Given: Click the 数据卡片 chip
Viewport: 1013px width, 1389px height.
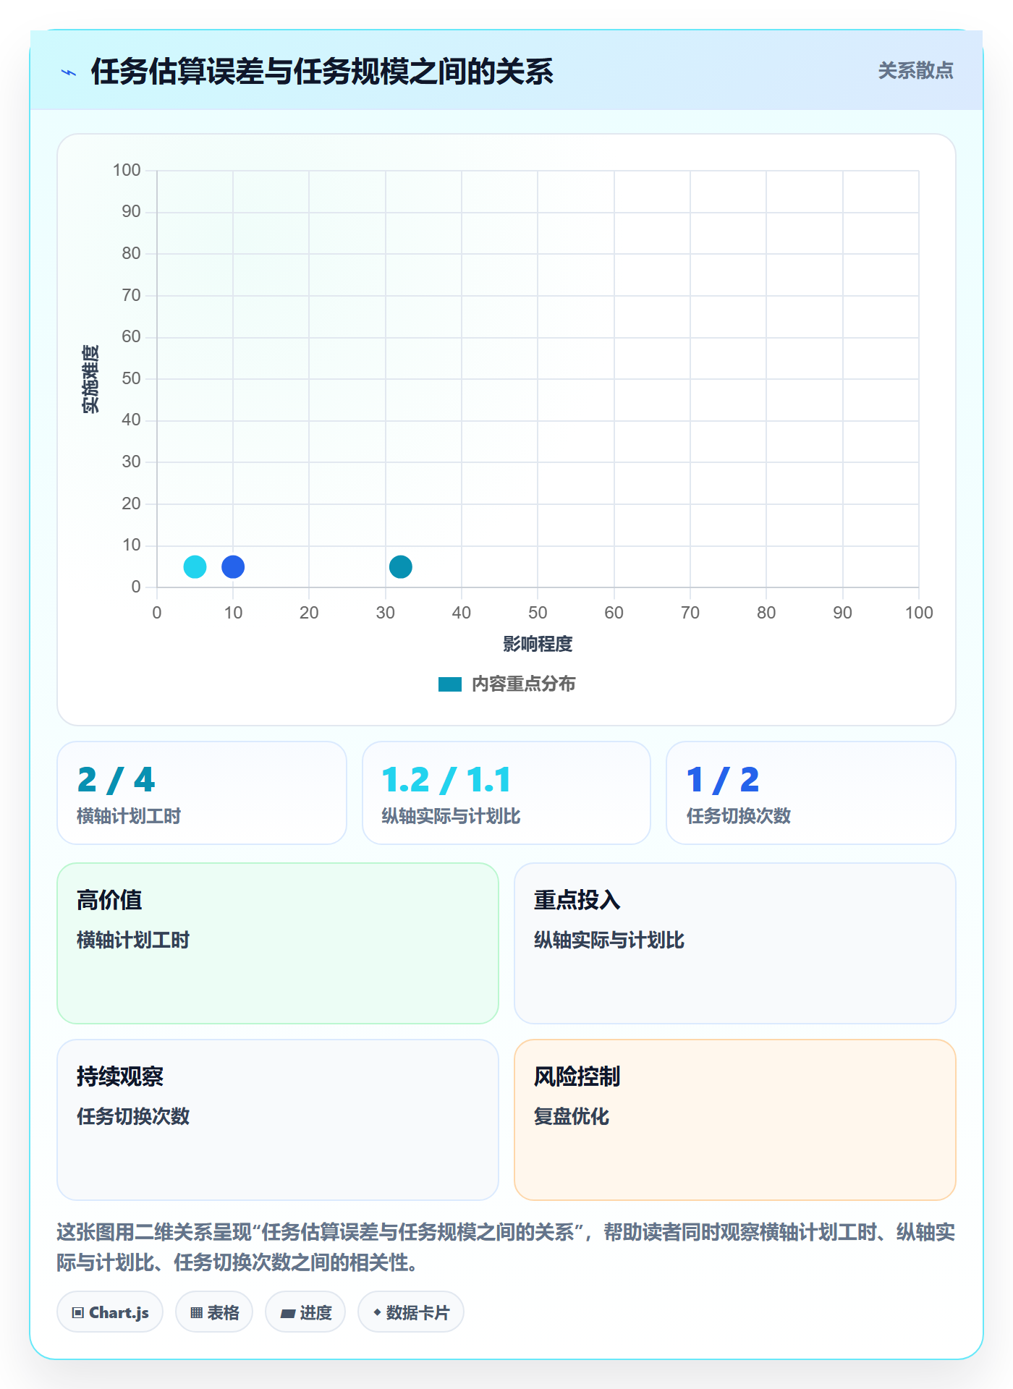Looking at the screenshot, I should coord(411,1312).
